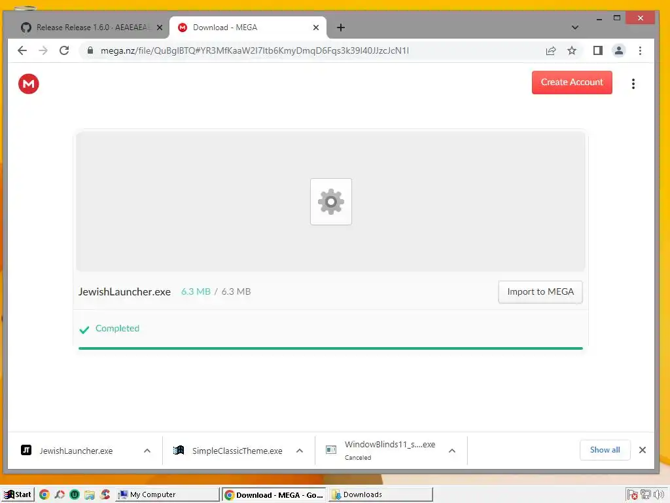Click canceled WindowBlinds11 download item

pos(381,451)
